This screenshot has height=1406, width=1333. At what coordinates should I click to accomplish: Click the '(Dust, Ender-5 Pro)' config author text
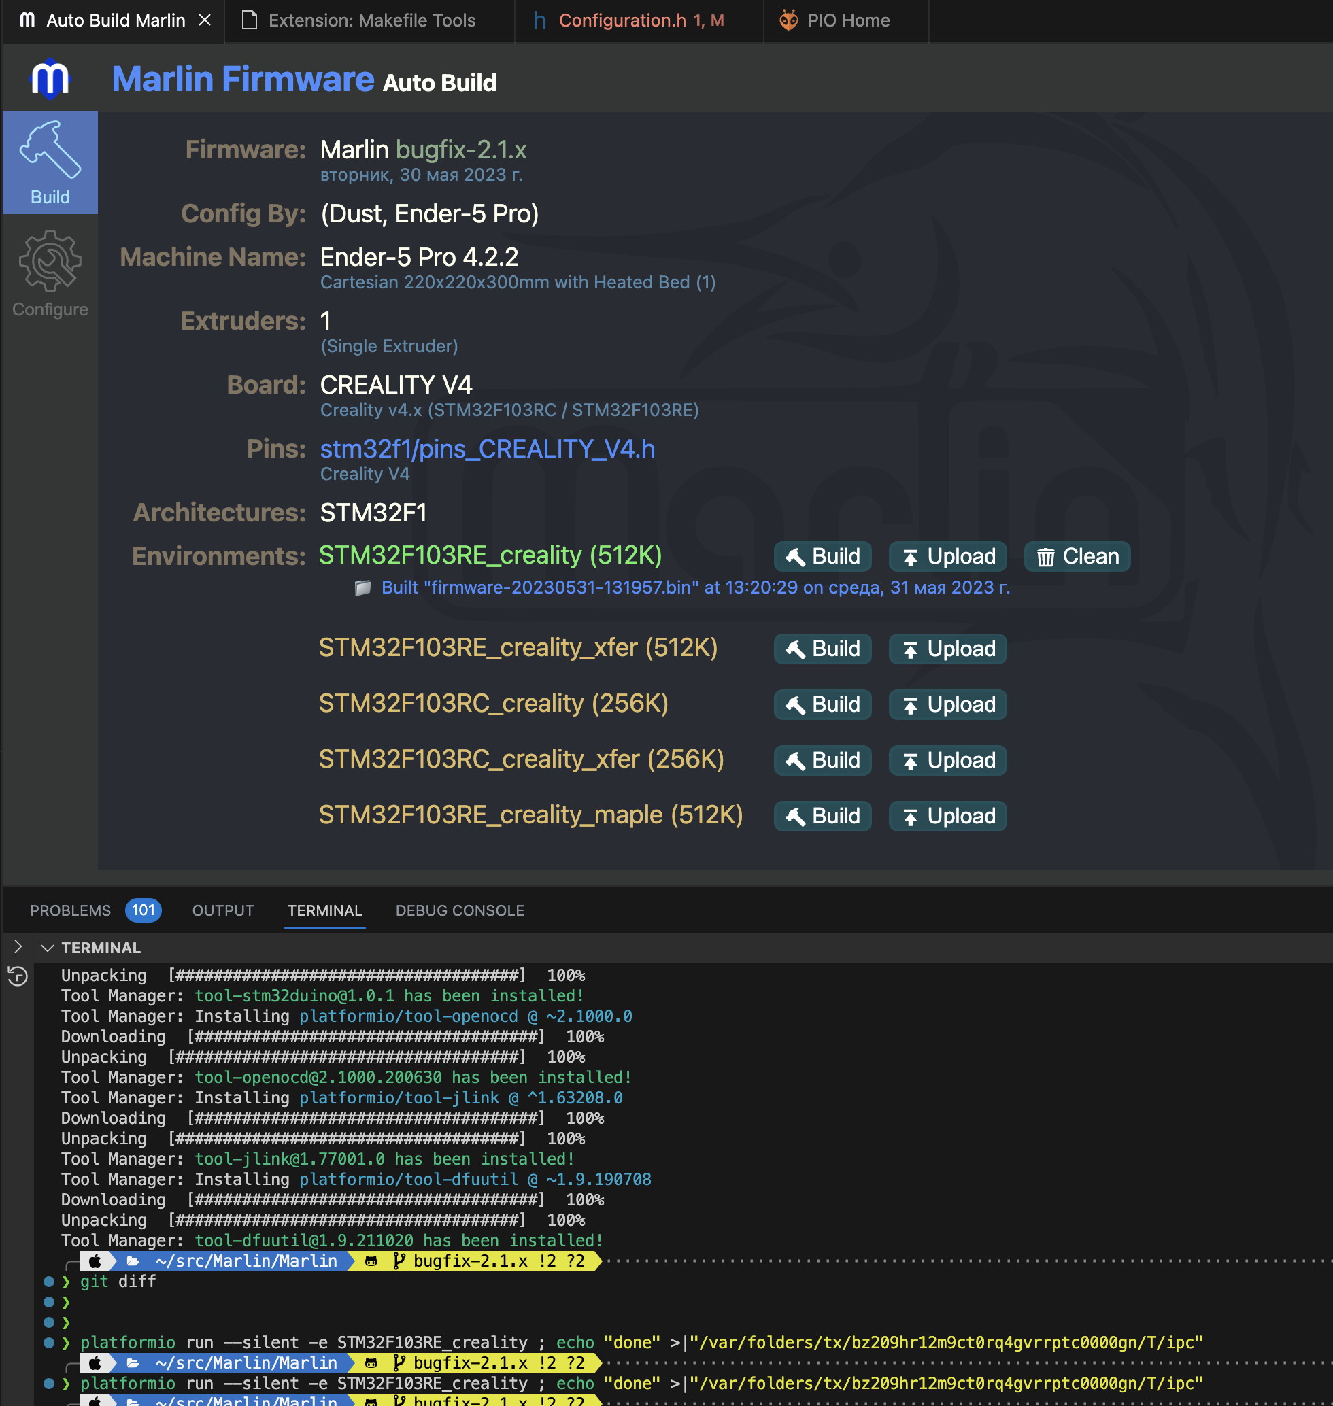(x=429, y=214)
